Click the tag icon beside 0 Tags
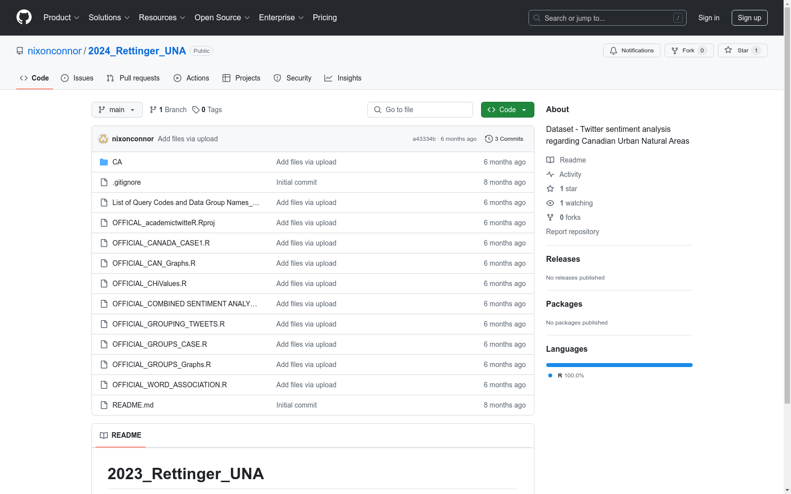The width and height of the screenshot is (791, 494). (196, 110)
